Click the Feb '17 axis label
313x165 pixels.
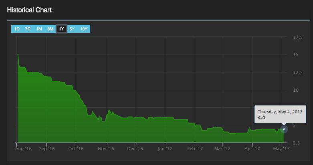[x=195, y=149]
